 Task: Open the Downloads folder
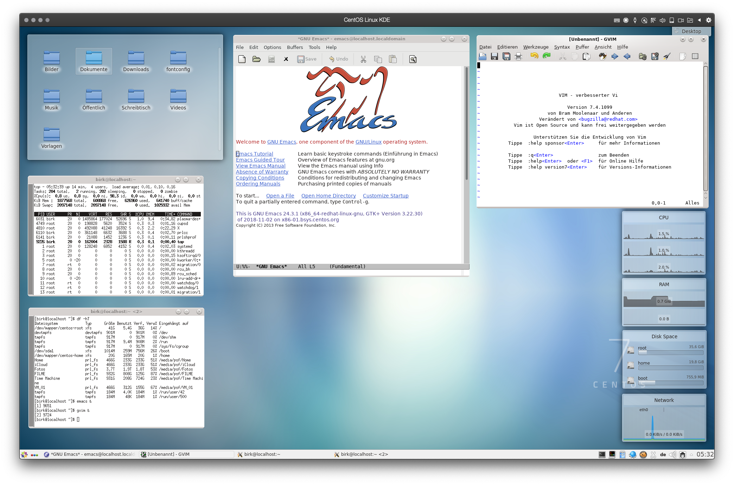(x=136, y=61)
